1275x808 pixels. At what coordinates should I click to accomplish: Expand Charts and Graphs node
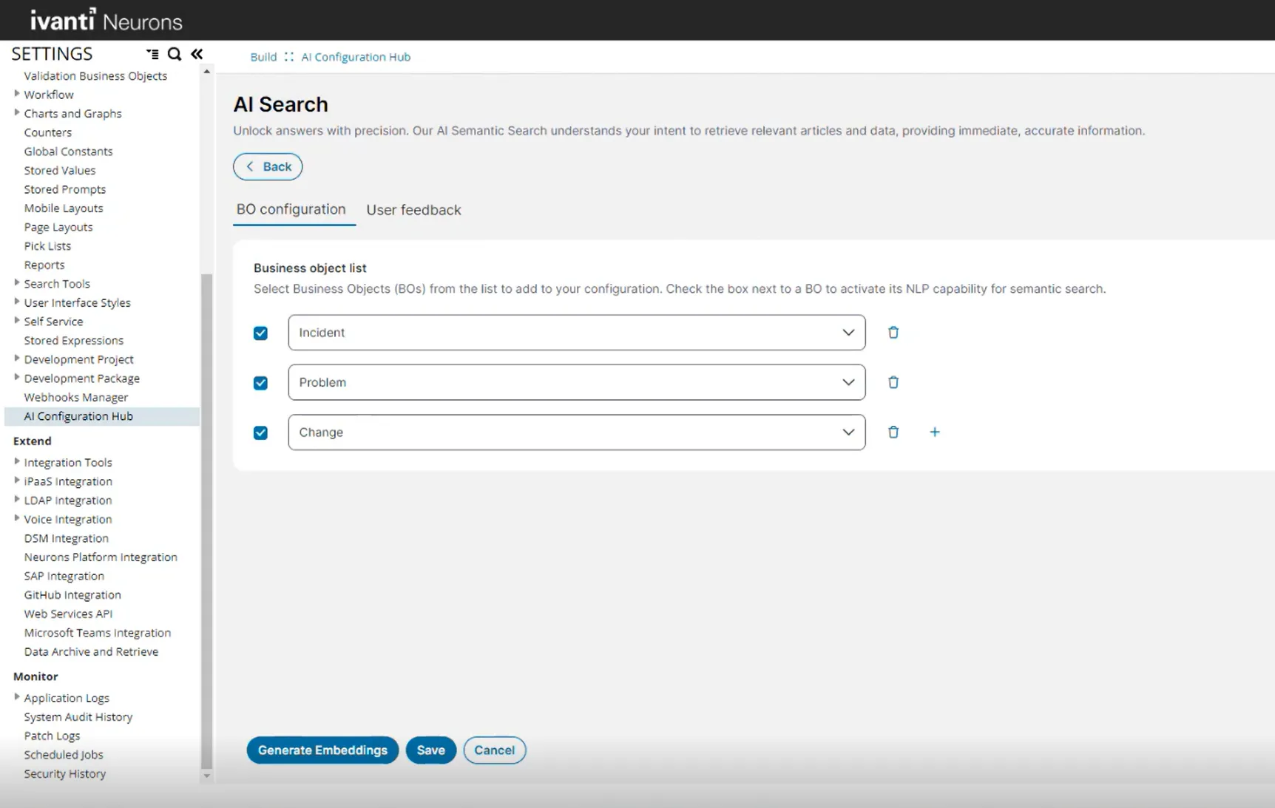tap(17, 113)
